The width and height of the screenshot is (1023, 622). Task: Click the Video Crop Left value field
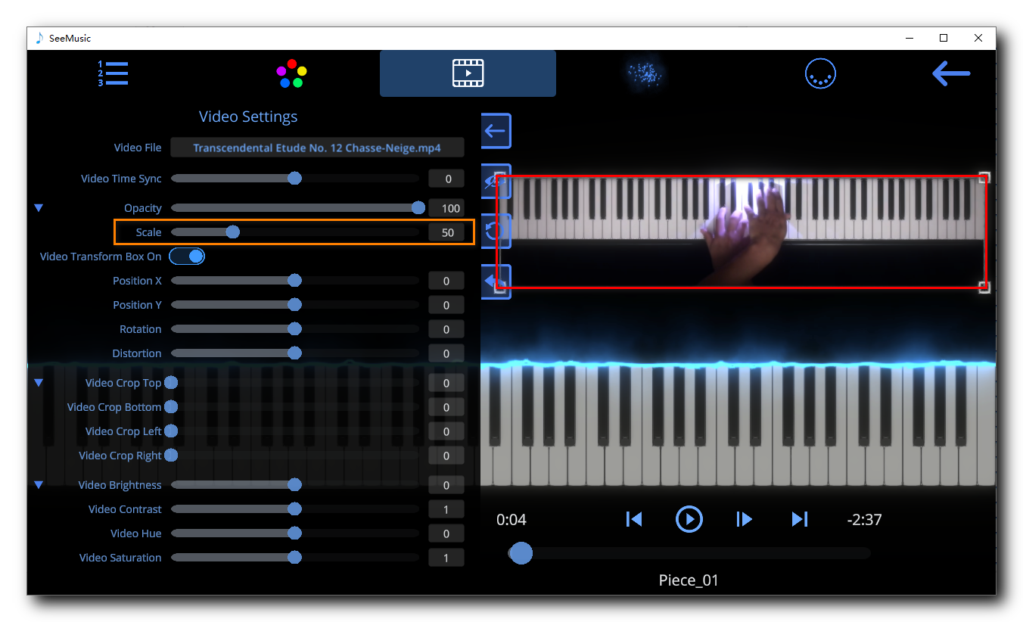[x=446, y=431]
